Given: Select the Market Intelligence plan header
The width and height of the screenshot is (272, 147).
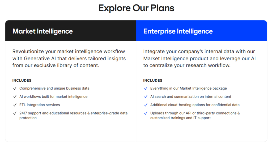Looking at the screenshot, I should [x=42, y=31].
